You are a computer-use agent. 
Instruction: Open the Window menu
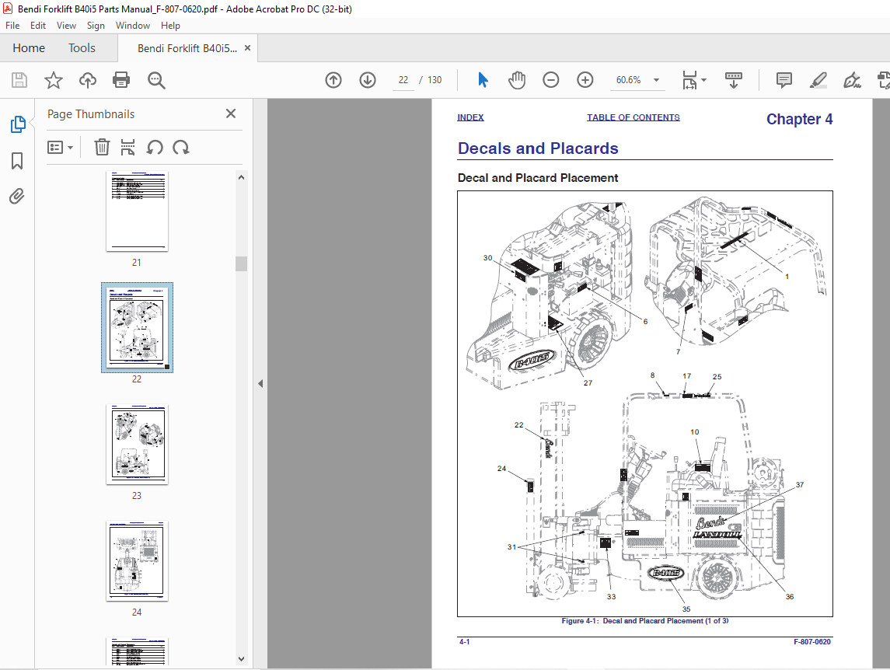pyautogui.click(x=133, y=26)
